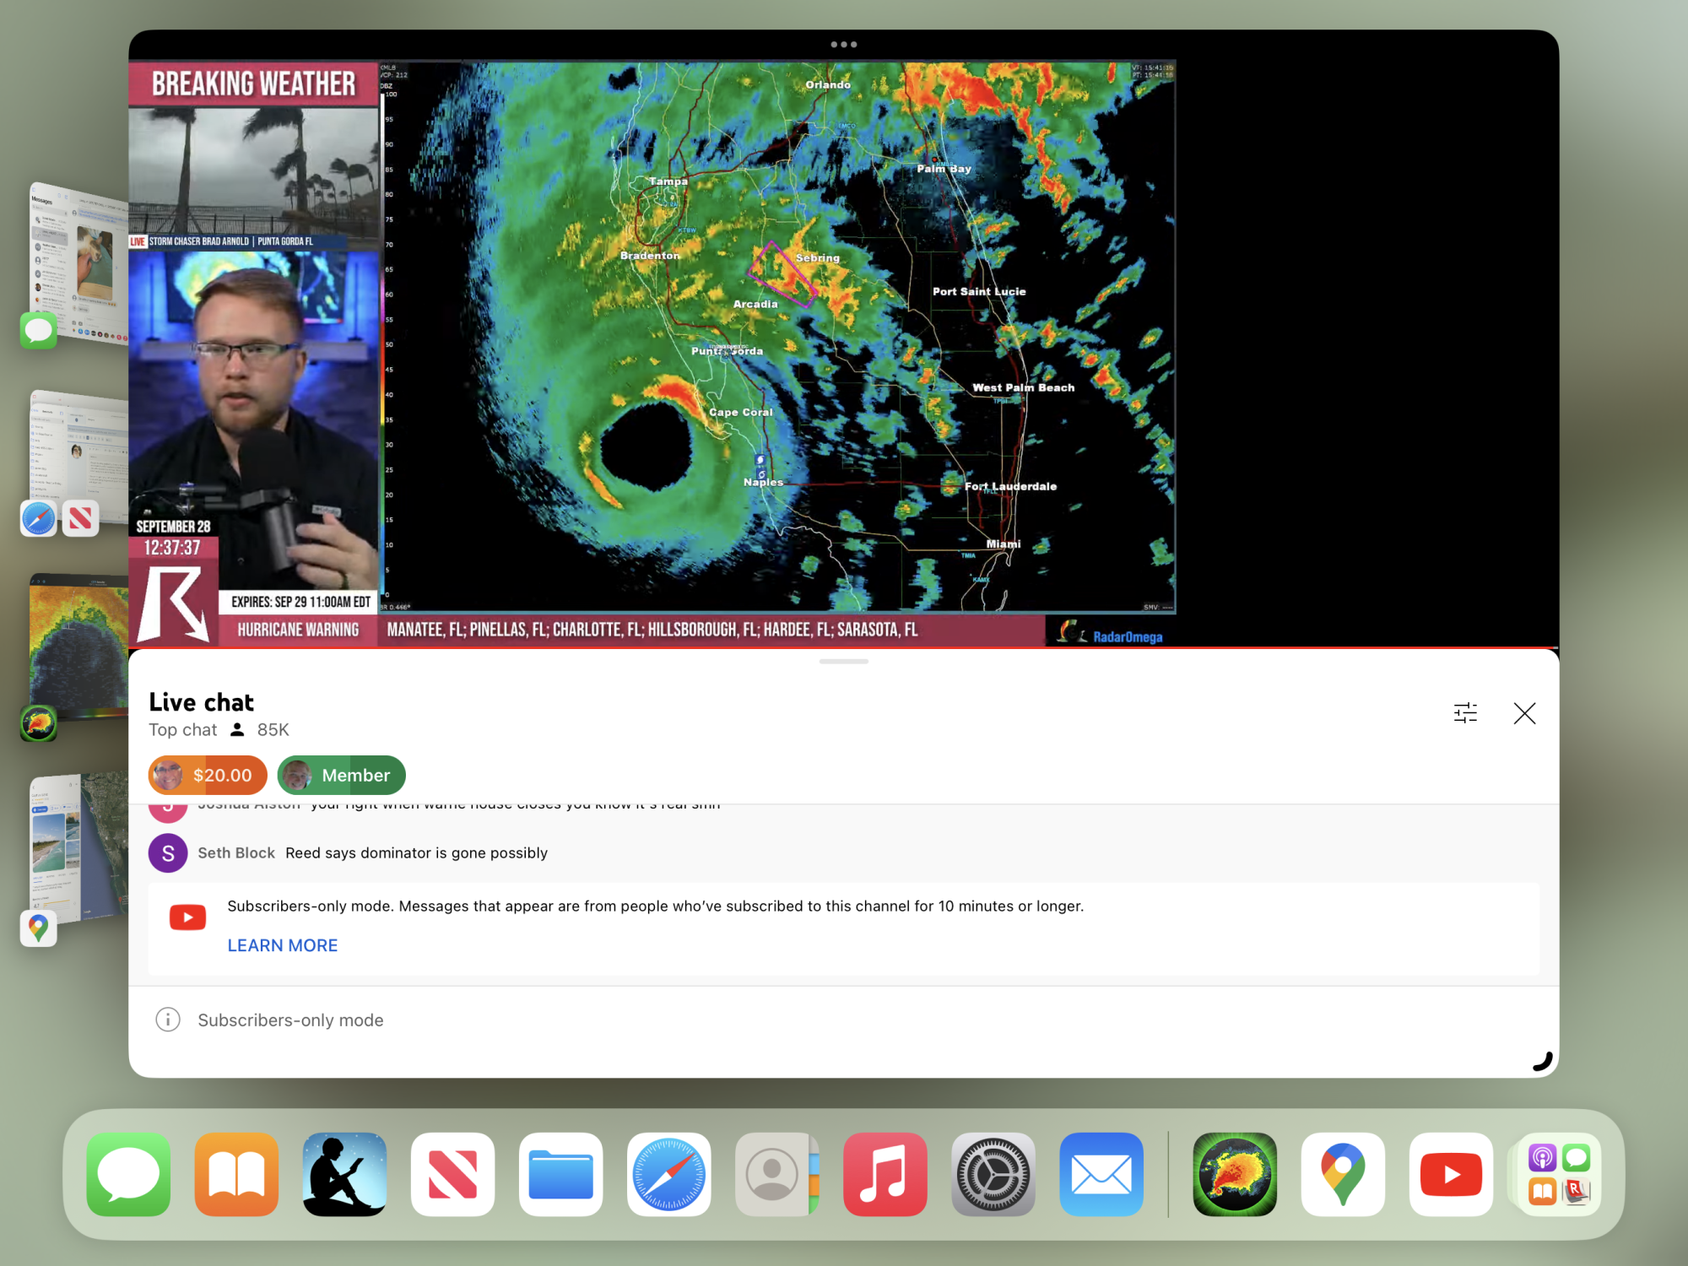Open the RadarOmega weather app in dock

1234,1174
